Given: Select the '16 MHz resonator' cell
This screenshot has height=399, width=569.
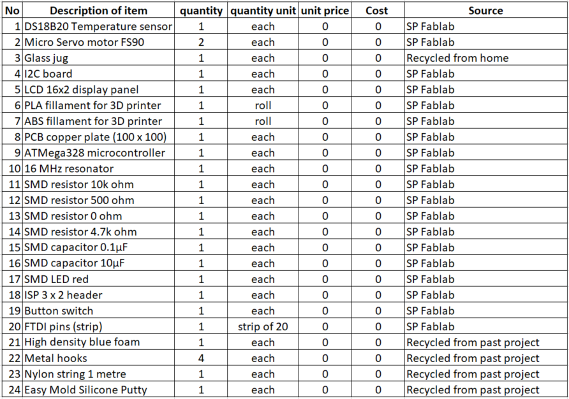Looking at the screenshot, I should coord(98,169).
